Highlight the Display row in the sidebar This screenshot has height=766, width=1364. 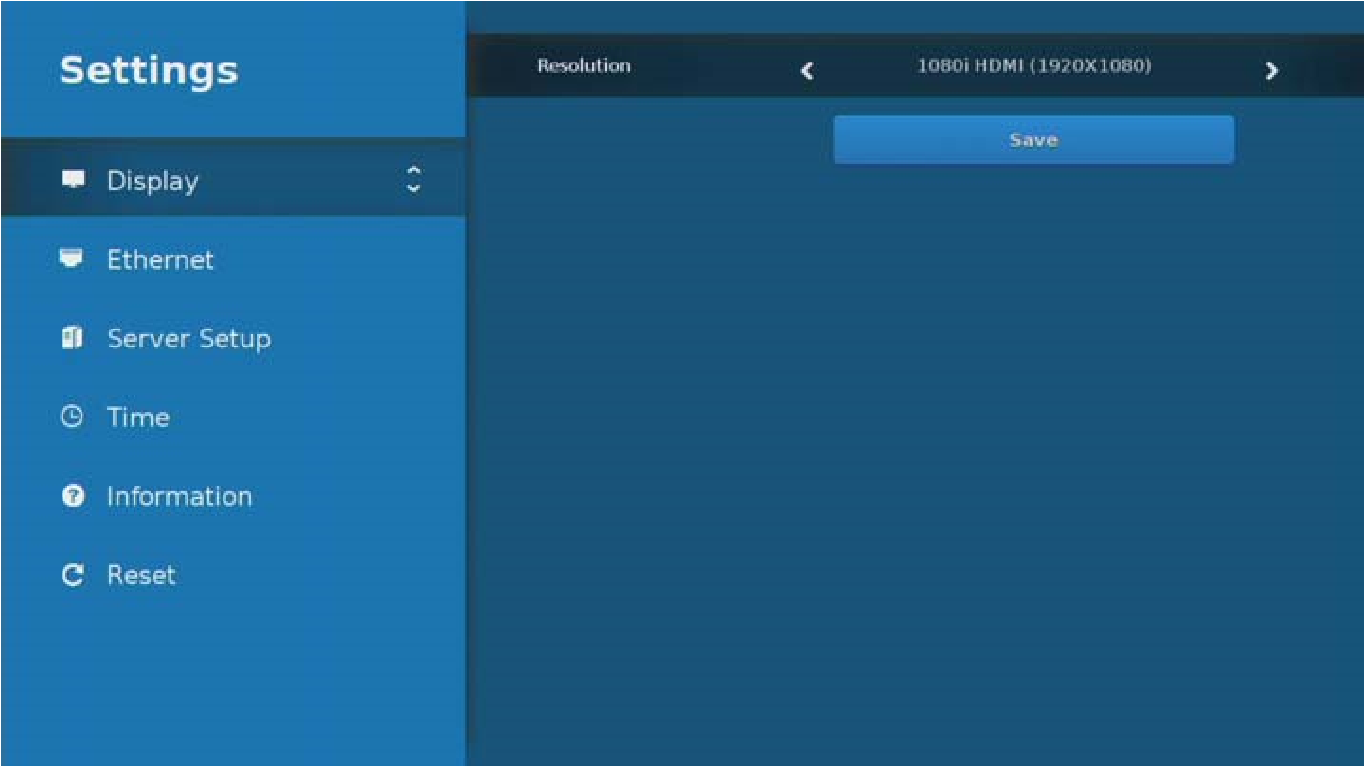(232, 180)
